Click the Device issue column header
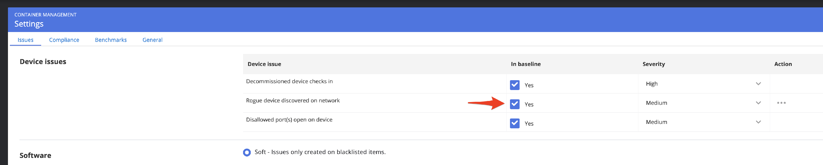823x165 pixels. coord(264,64)
